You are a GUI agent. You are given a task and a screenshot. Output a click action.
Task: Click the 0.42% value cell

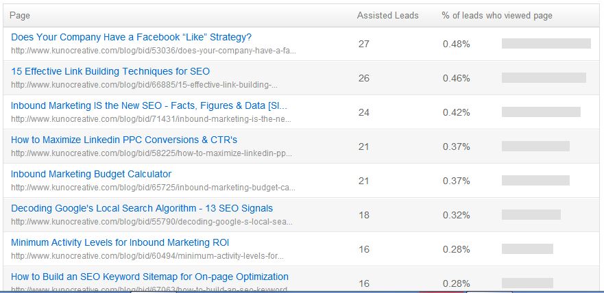[x=456, y=112]
